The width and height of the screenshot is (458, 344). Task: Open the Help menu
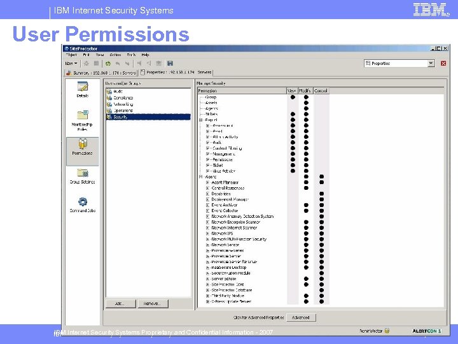coord(145,55)
